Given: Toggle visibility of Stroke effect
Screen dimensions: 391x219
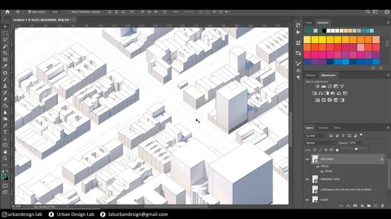Looking at the screenshot, I should pyautogui.click(x=322, y=172).
